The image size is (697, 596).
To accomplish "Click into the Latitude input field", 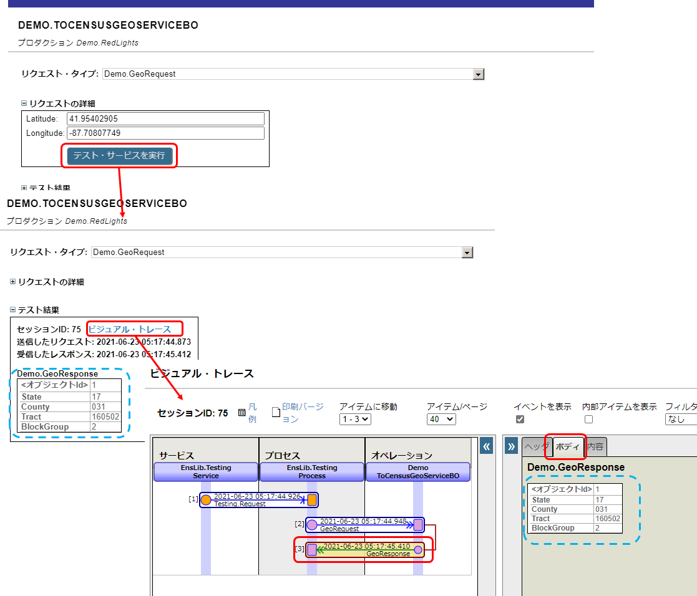I will click(165, 119).
